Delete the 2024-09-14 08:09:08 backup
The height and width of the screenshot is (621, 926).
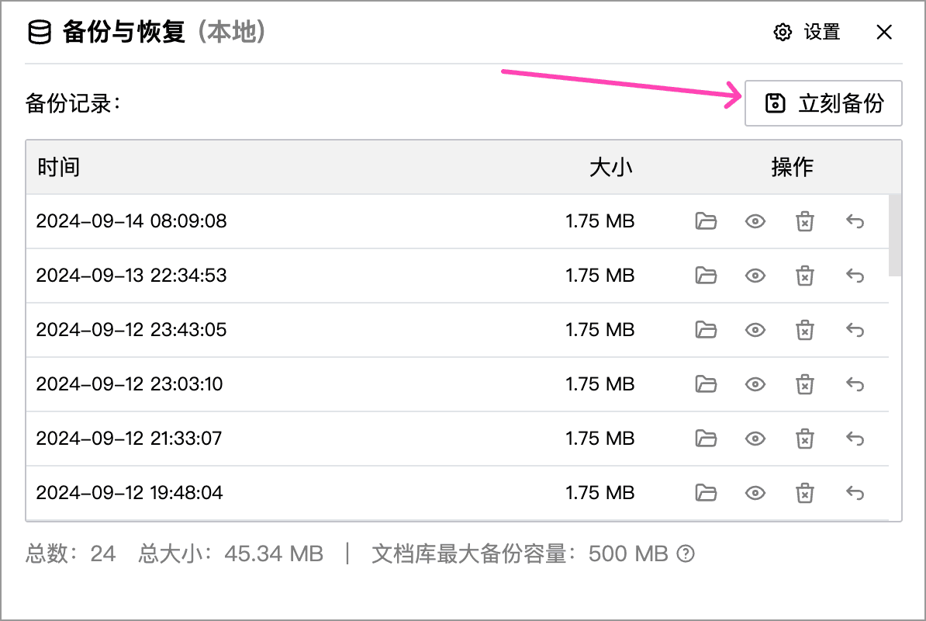[x=805, y=221]
